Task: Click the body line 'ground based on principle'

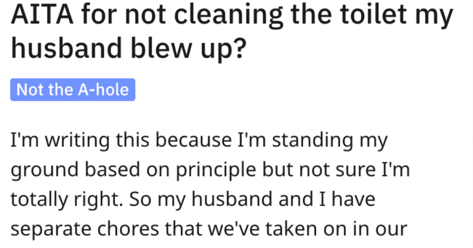Action: tap(210, 171)
